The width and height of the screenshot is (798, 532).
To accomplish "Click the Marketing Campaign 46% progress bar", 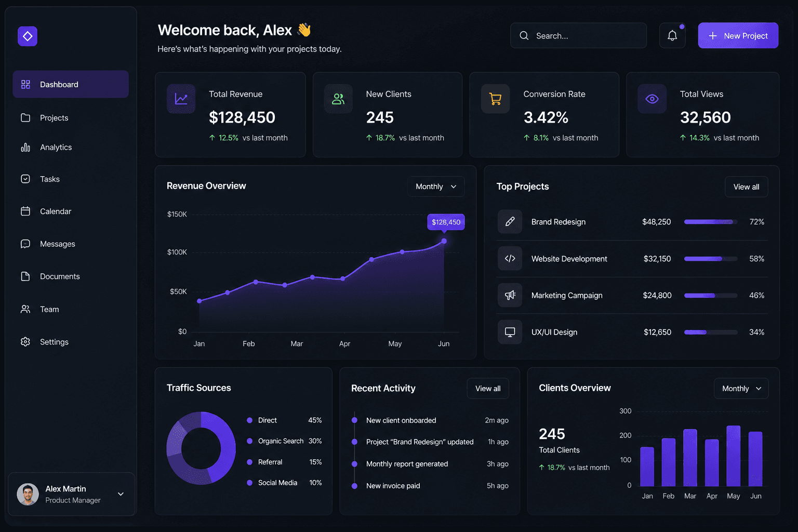I will click(x=711, y=296).
